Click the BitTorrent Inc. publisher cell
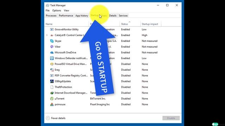Viewport: 225px width, 126px height. (x=98, y=99)
